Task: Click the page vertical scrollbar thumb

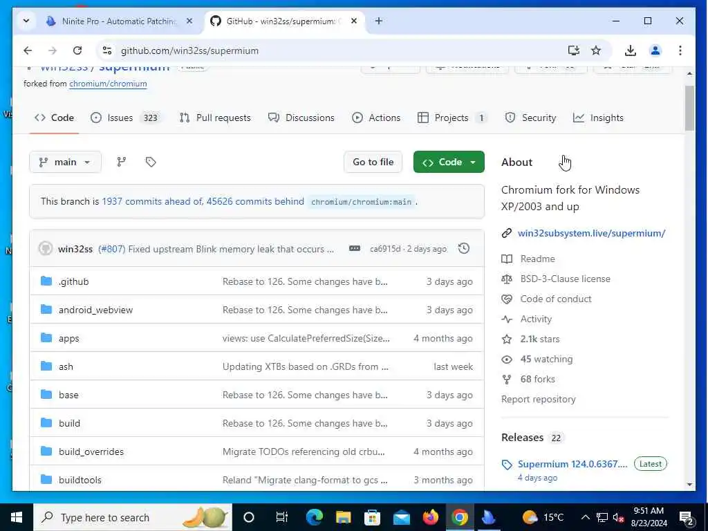Action: [689, 107]
